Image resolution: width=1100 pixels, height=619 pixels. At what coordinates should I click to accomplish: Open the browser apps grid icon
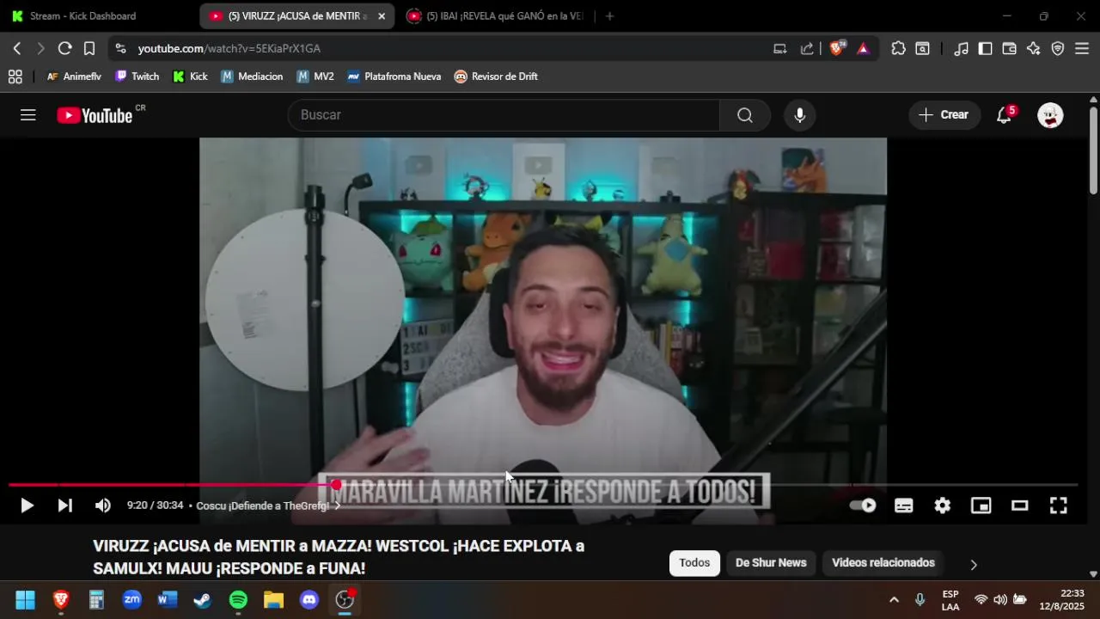click(x=15, y=77)
